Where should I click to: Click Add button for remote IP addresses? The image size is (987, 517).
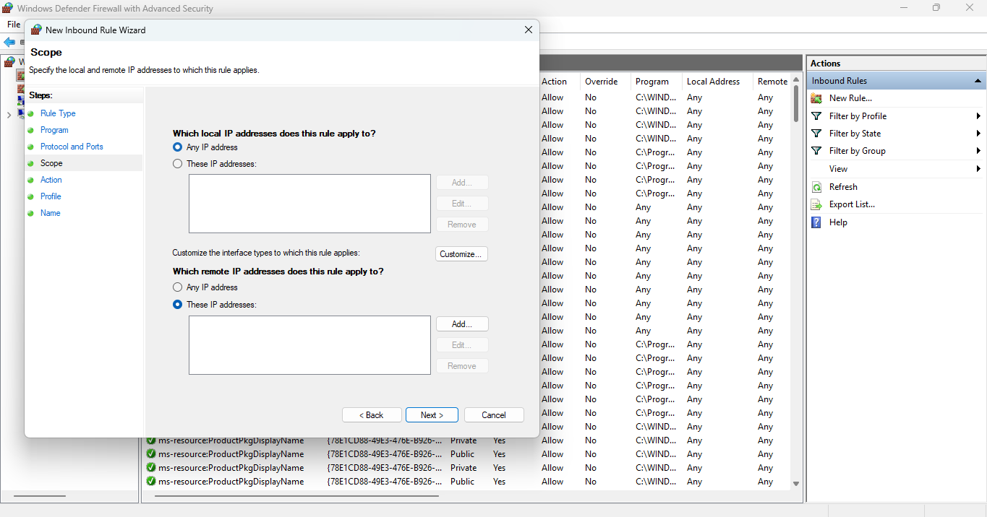(462, 324)
